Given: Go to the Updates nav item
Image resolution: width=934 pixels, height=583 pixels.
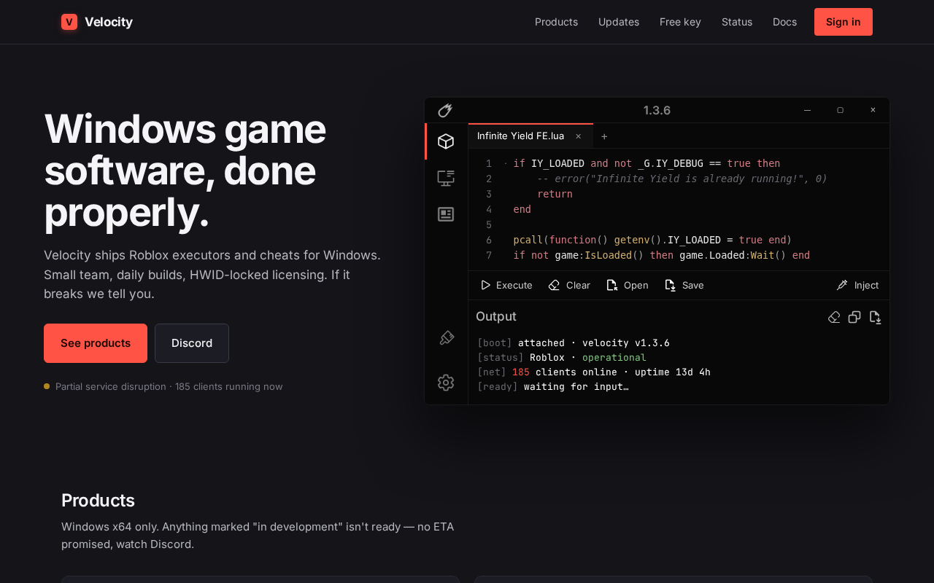Looking at the screenshot, I should pyautogui.click(x=619, y=22).
